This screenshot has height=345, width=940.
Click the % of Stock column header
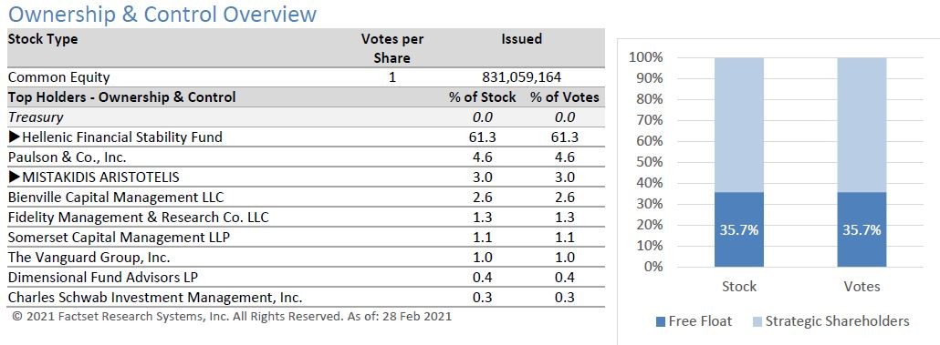pyautogui.click(x=482, y=97)
